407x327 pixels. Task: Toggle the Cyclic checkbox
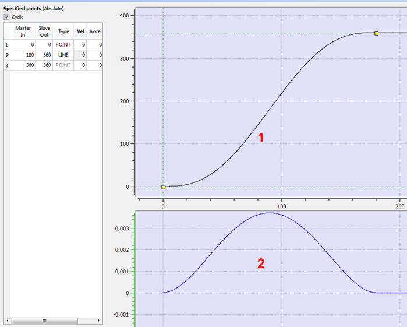[6, 17]
